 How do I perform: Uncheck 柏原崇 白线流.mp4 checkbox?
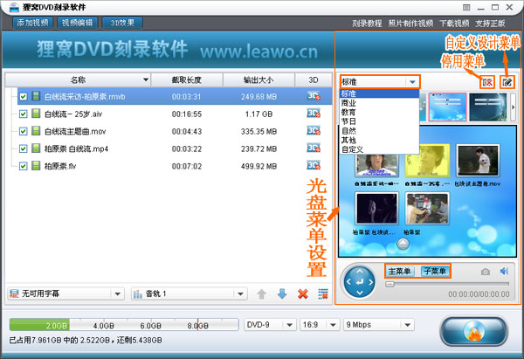point(23,148)
